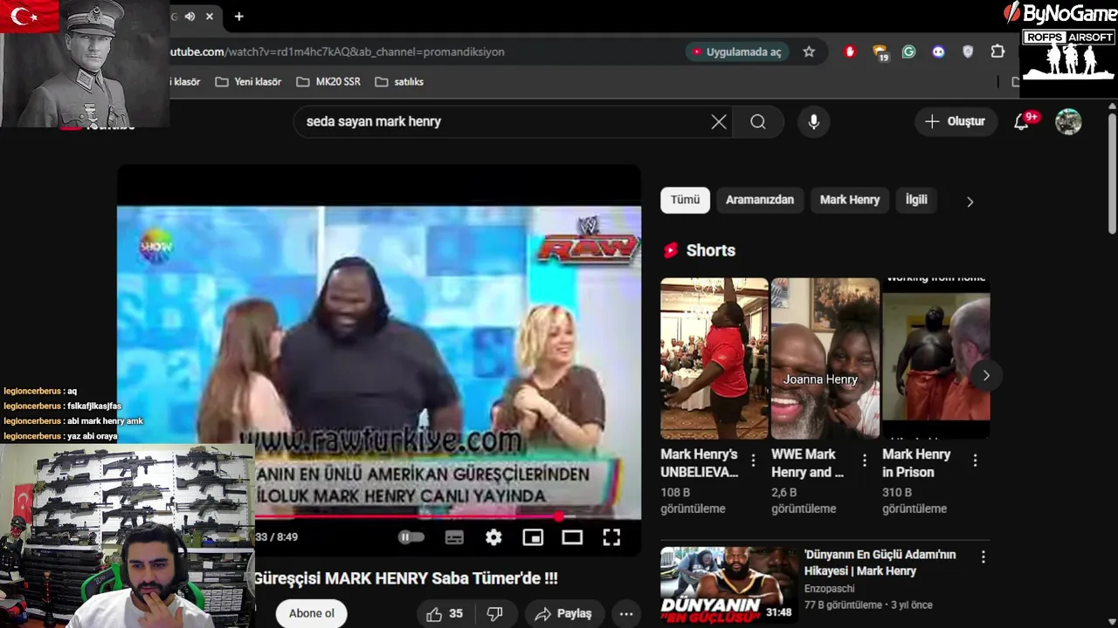Open a new browser tab
Viewport: 1118px width, 628px height.
point(238,17)
